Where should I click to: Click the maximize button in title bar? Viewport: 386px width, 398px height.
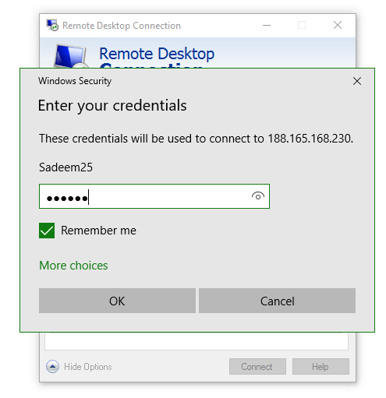click(x=302, y=25)
